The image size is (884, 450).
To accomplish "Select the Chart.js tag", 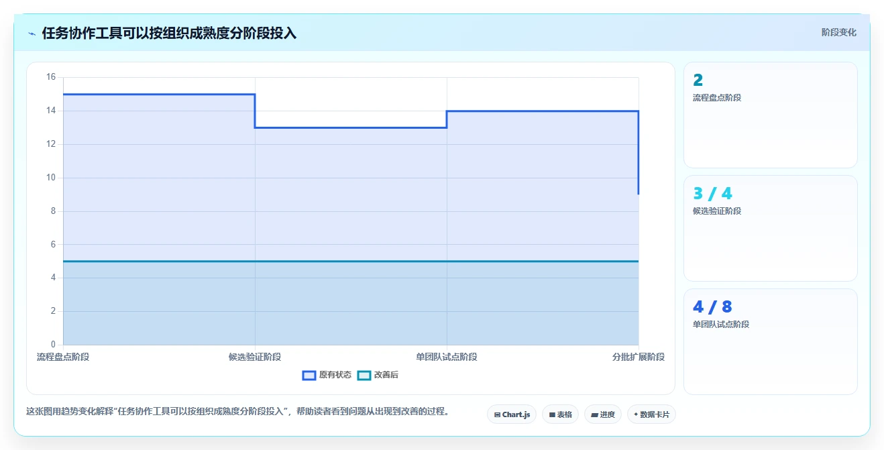I will [x=512, y=414].
